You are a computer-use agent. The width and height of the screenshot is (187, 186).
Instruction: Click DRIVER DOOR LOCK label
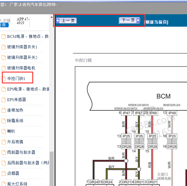(x=171, y=105)
